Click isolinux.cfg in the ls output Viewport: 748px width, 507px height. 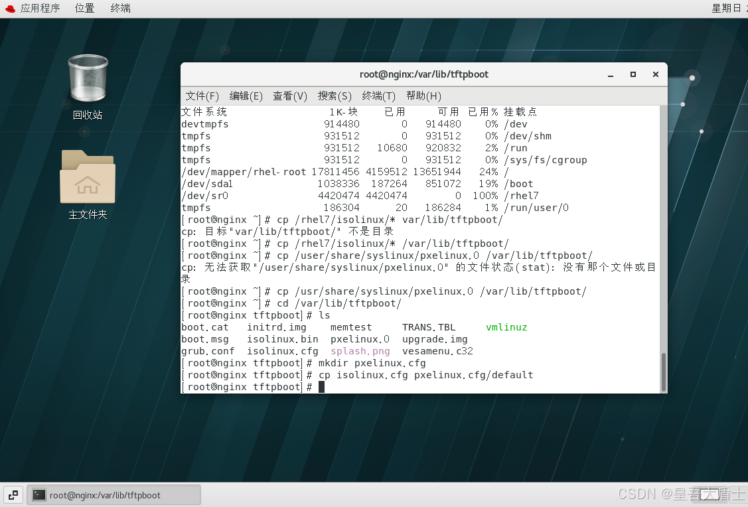283,351
